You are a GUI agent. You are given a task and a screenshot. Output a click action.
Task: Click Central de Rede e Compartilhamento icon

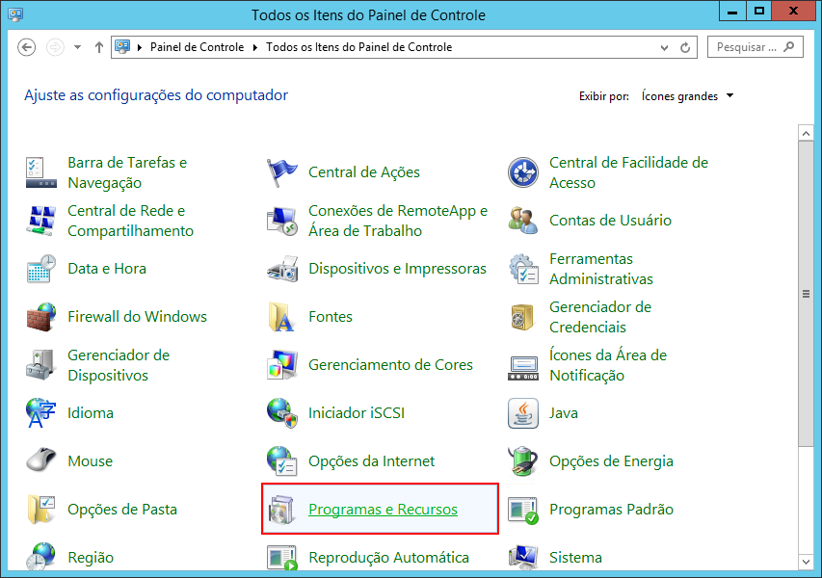coord(40,221)
